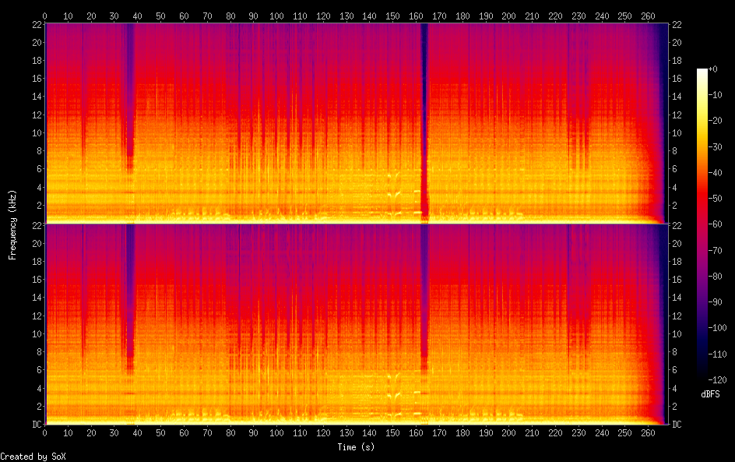Select the "+0" value on the dBFS scale
Viewport: 735px width, 462px height.
point(712,69)
